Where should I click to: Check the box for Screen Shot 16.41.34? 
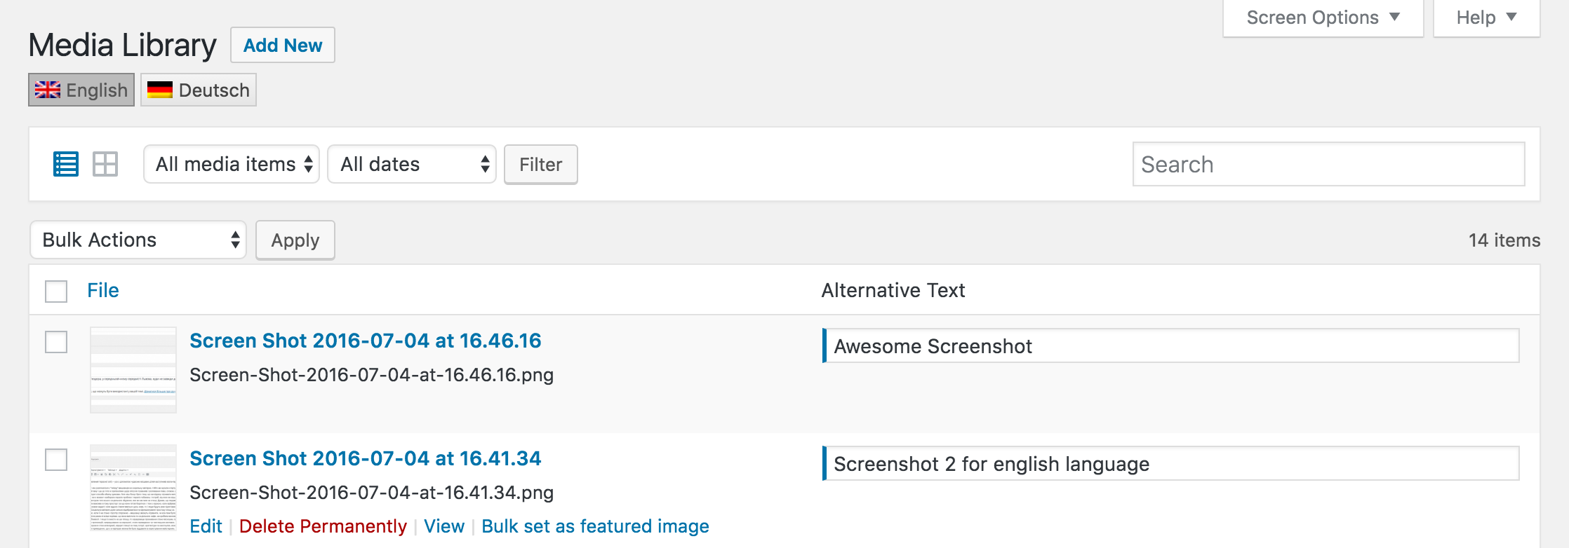[56, 460]
